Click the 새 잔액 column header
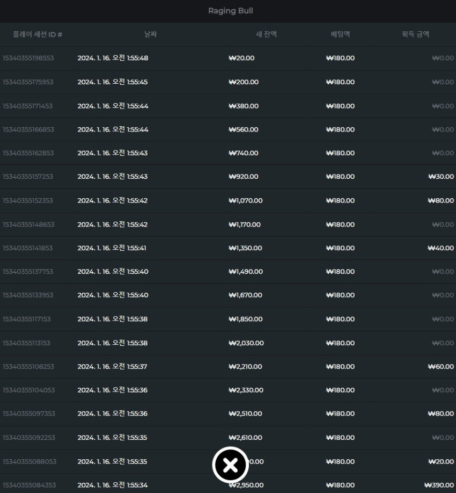 (266, 34)
